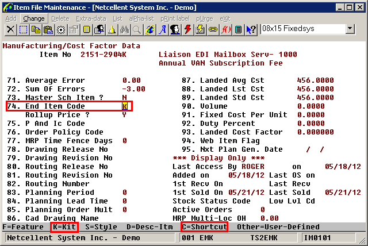Image resolution: width=368 pixels, height=246 pixels.
Task: Open the alPha-list menu
Action: tap(141, 18)
